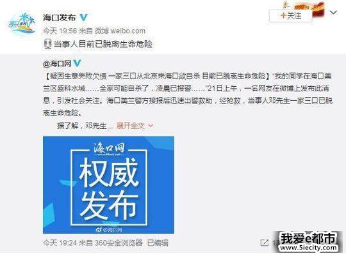Open the @海口网 mention link
The width and height of the screenshot is (346, 256).
tap(57, 64)
